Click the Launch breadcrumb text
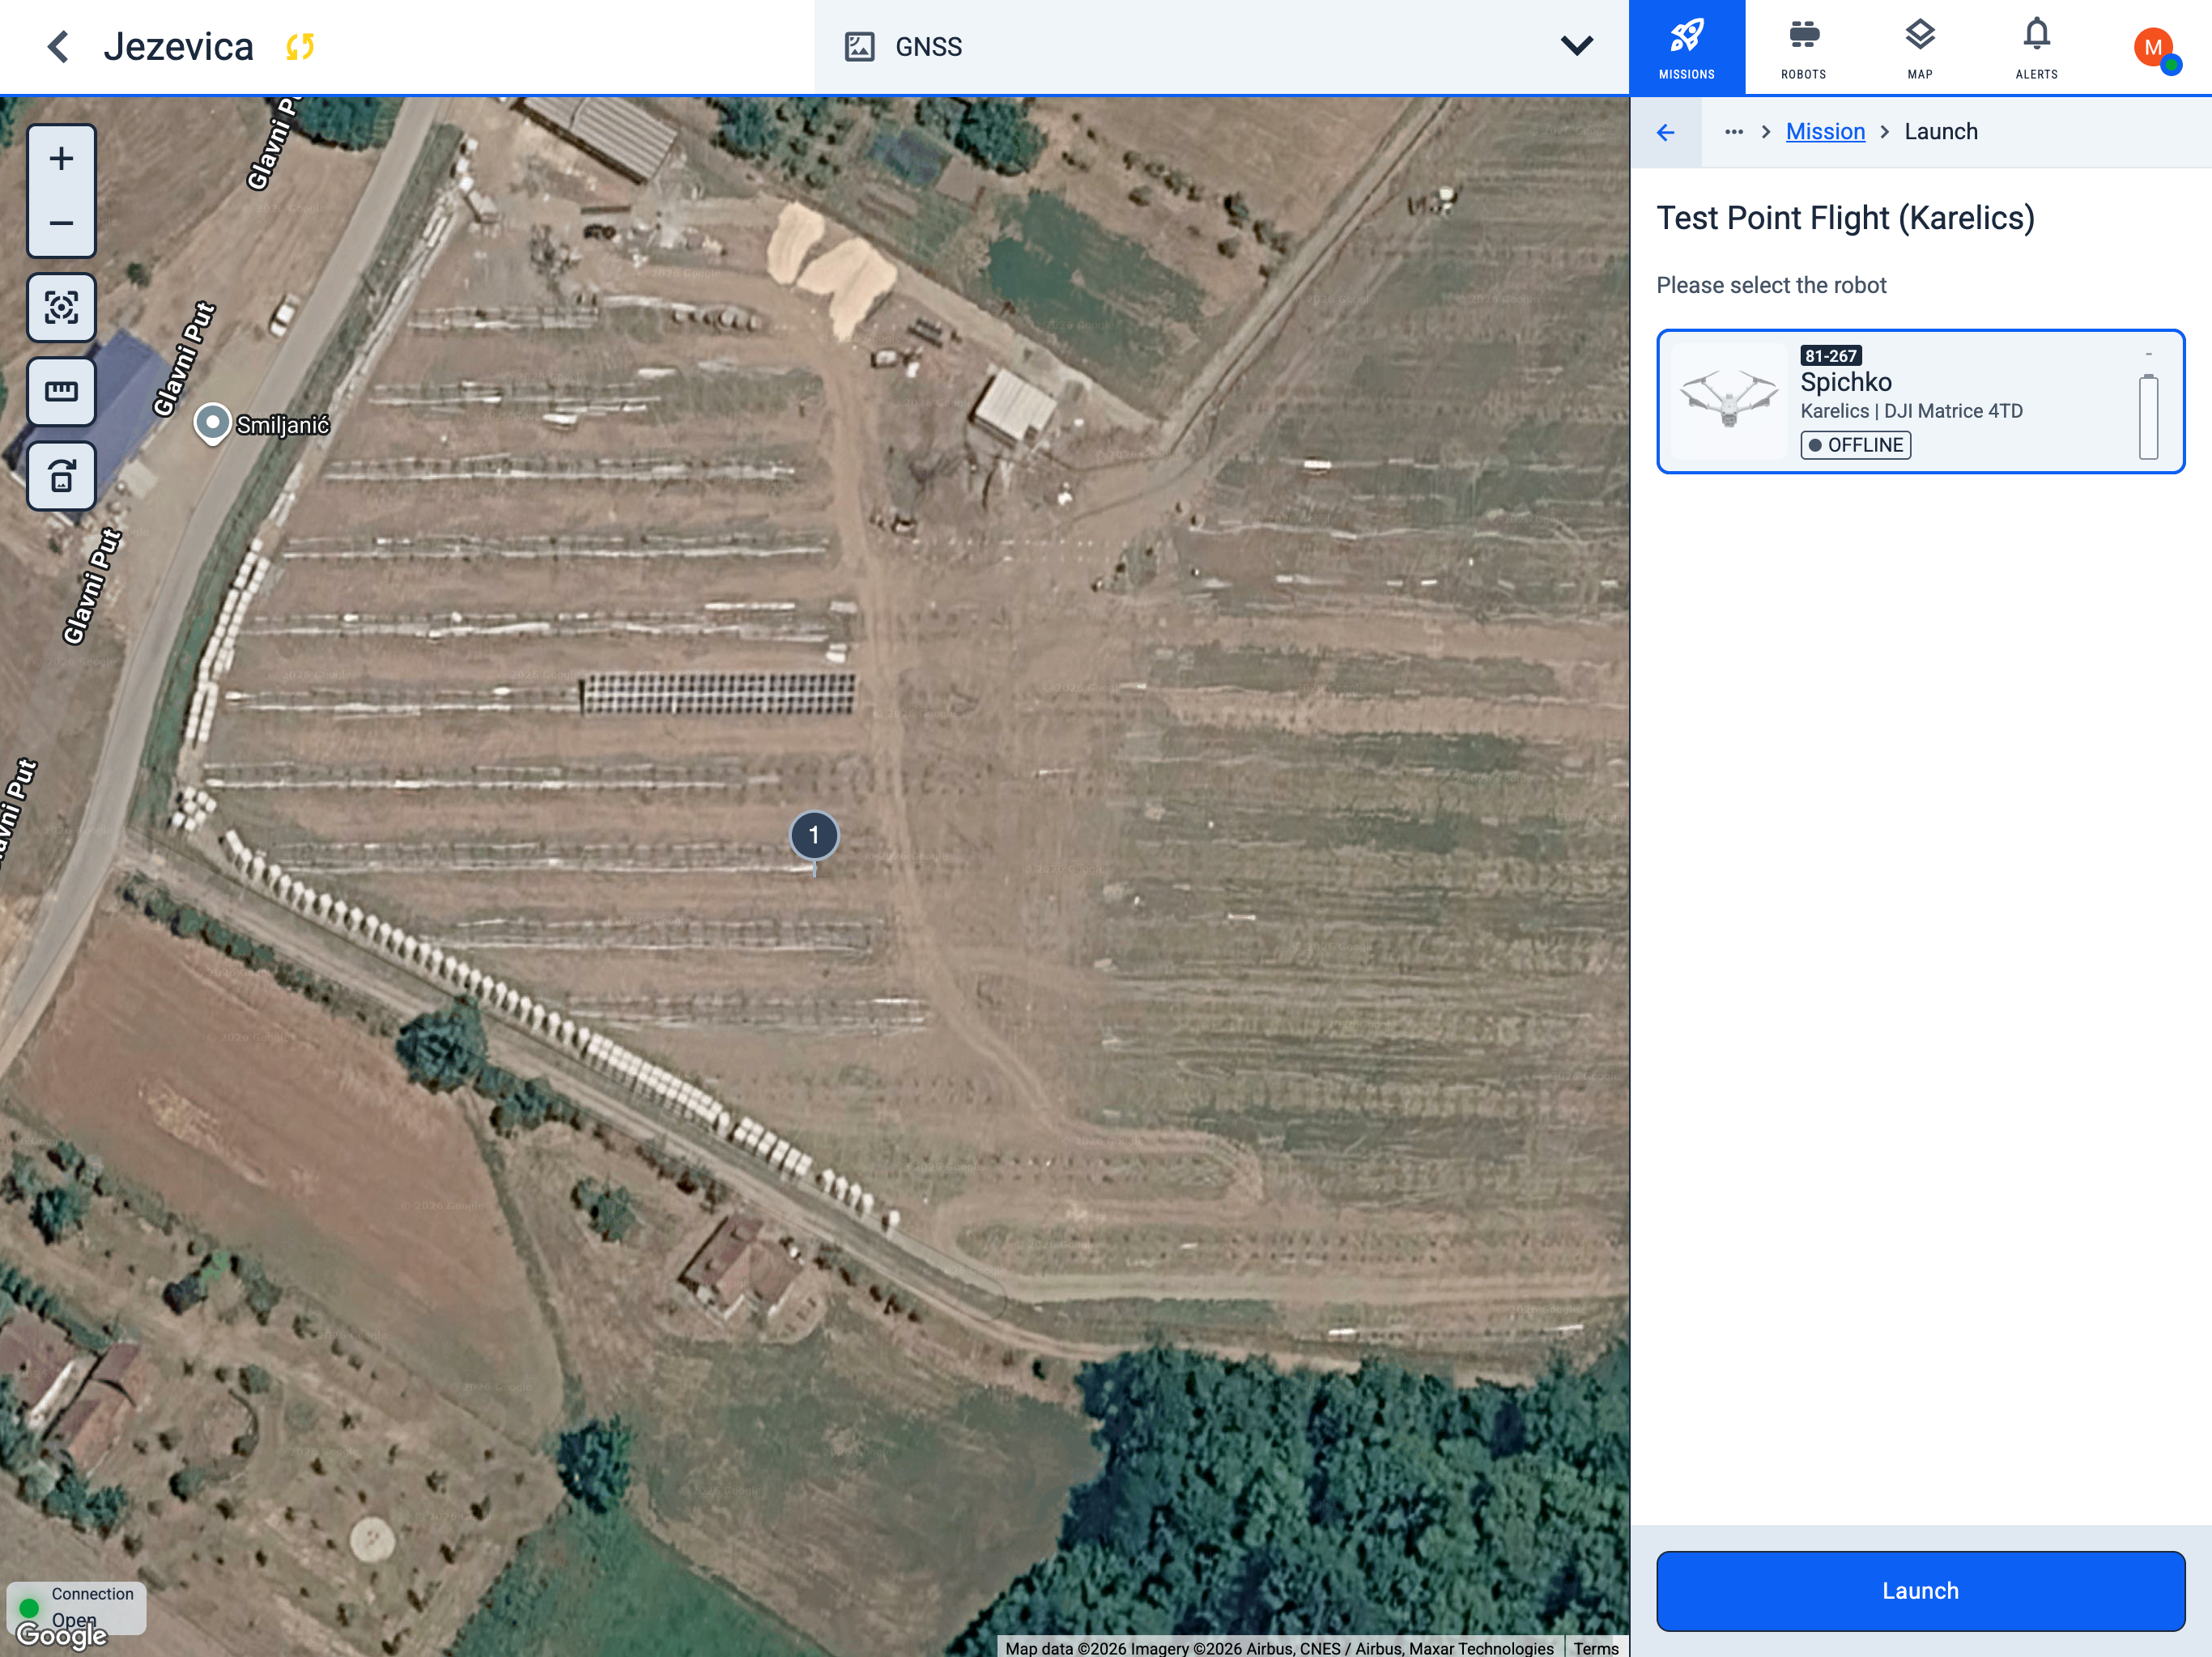This screenshot has width=2212, height=1657. 1940,132
